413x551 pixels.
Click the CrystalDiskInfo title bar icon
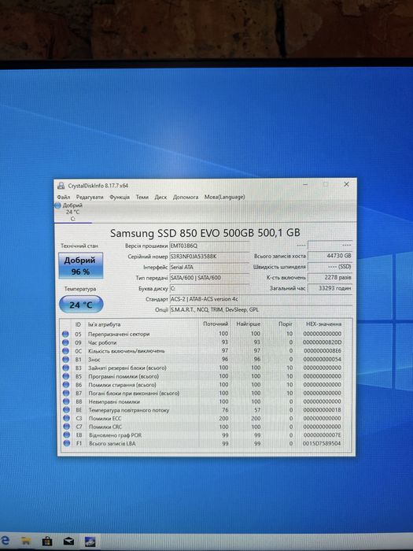pos(61,186)
